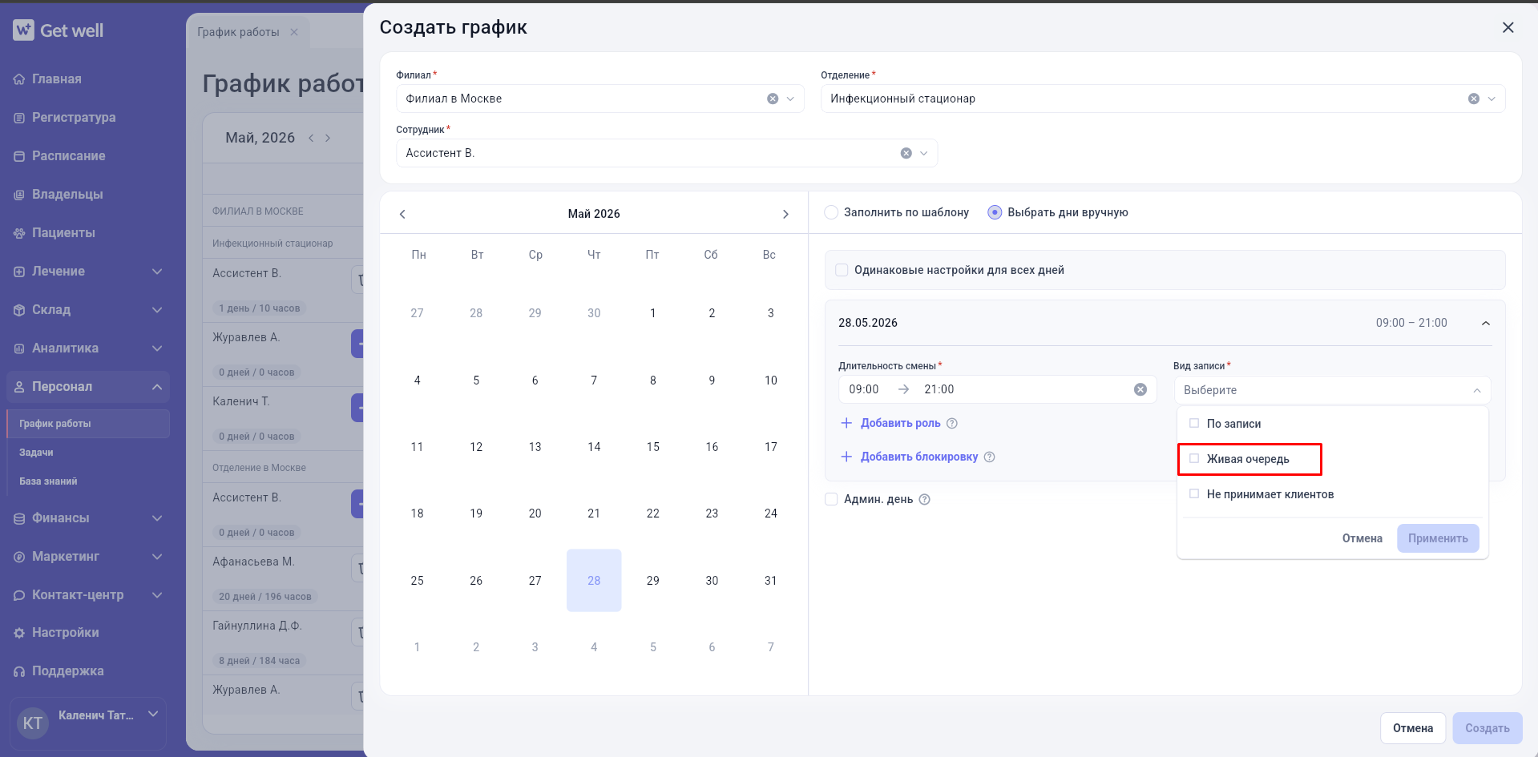Click the Поддержка headset icon
Image resolution: width=1538 pixels, height=757 pixels.
point(19,671)
